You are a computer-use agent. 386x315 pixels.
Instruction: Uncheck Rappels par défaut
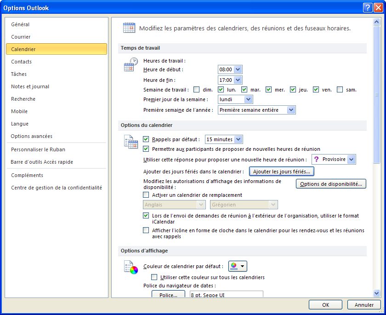pyautogui.click(x=146, y=139)
